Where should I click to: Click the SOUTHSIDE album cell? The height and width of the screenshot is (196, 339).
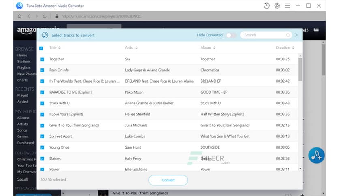(210, 147)
